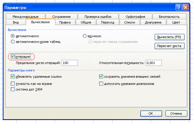The height and width of the screenshot is (123, 193).
Task: Switch to the Международные tab
Action: click(x=25, y=17)
